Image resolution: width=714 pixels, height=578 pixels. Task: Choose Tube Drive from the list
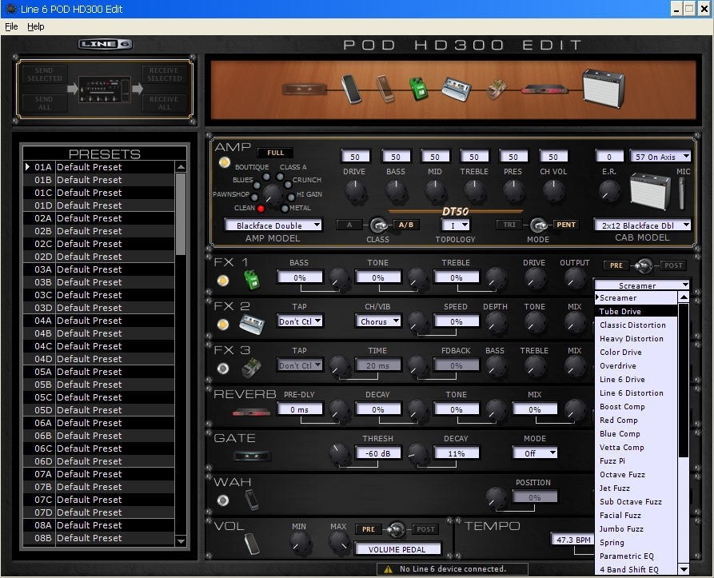[x=636, y=311]
